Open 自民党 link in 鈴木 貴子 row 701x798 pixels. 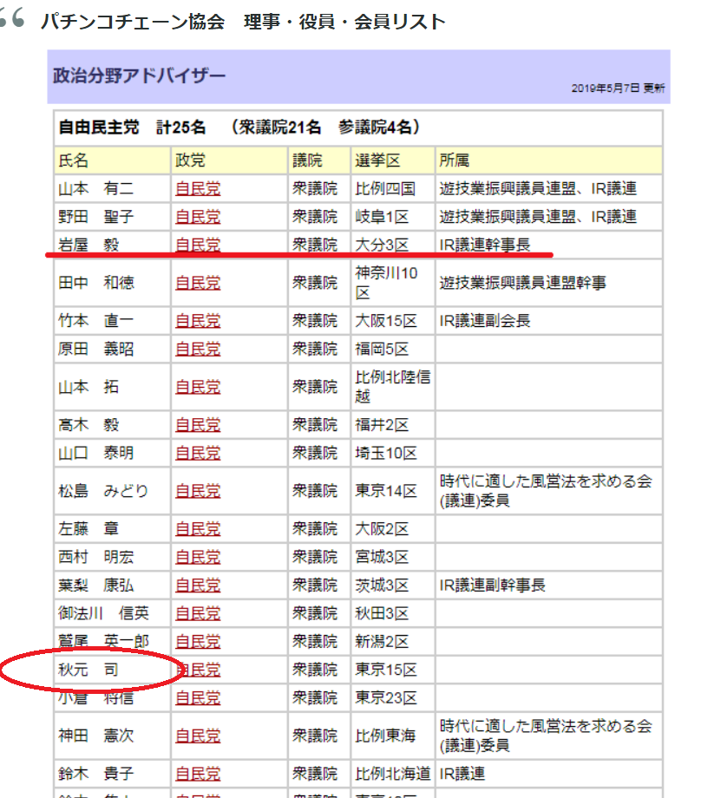pyautogui.click(x=198, y=774)
